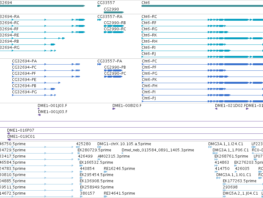
Task: Select the Cht6 gene label
Action: [x=146, y=3]
